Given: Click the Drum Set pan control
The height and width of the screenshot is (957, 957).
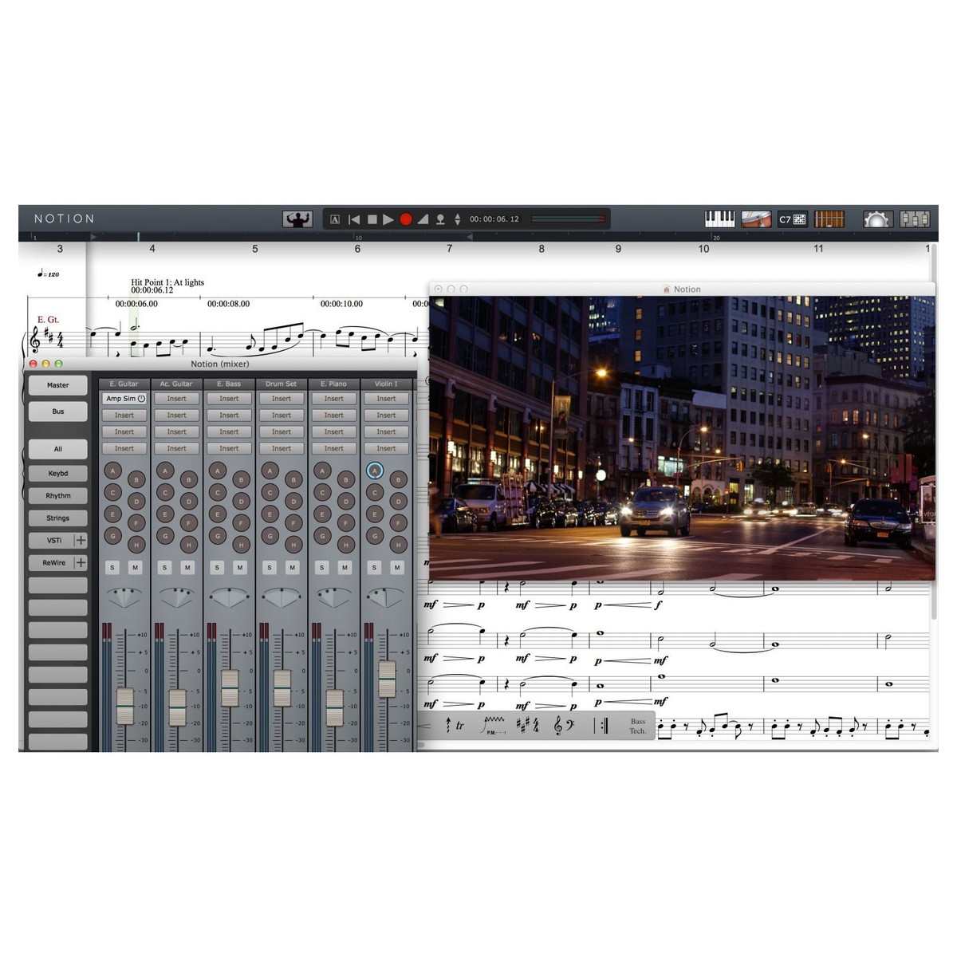Looking at the screenshot, I should [282, 597].
